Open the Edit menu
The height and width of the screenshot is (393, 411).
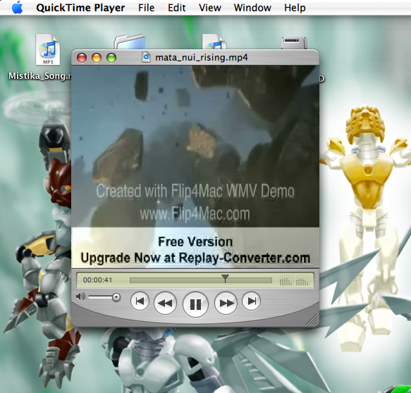[x=177, y=8]
